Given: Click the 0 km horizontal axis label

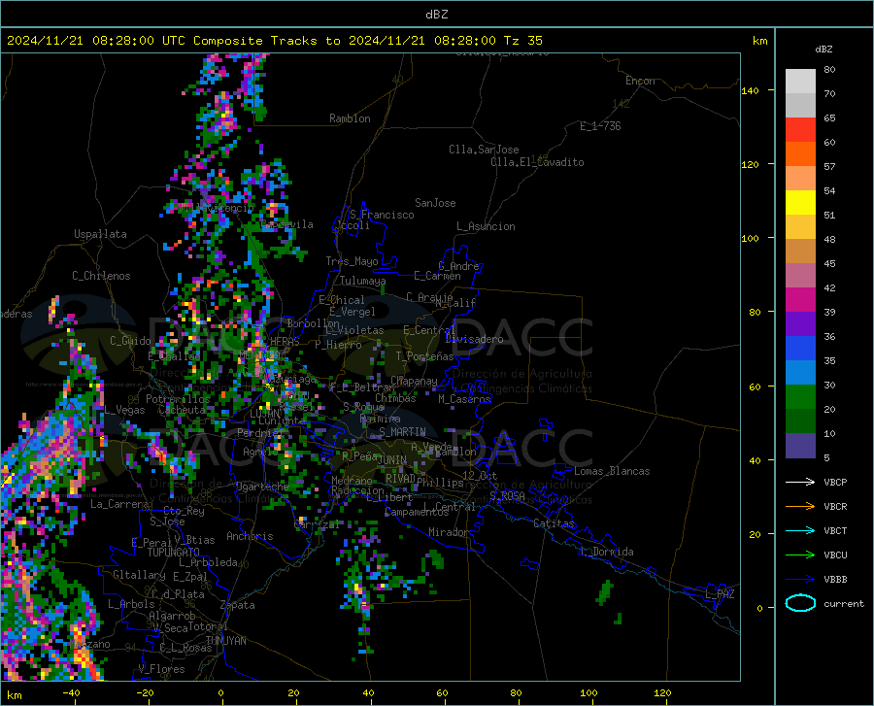Looking at the screenshot, I should pyautogui.click(x=221, y=693).
